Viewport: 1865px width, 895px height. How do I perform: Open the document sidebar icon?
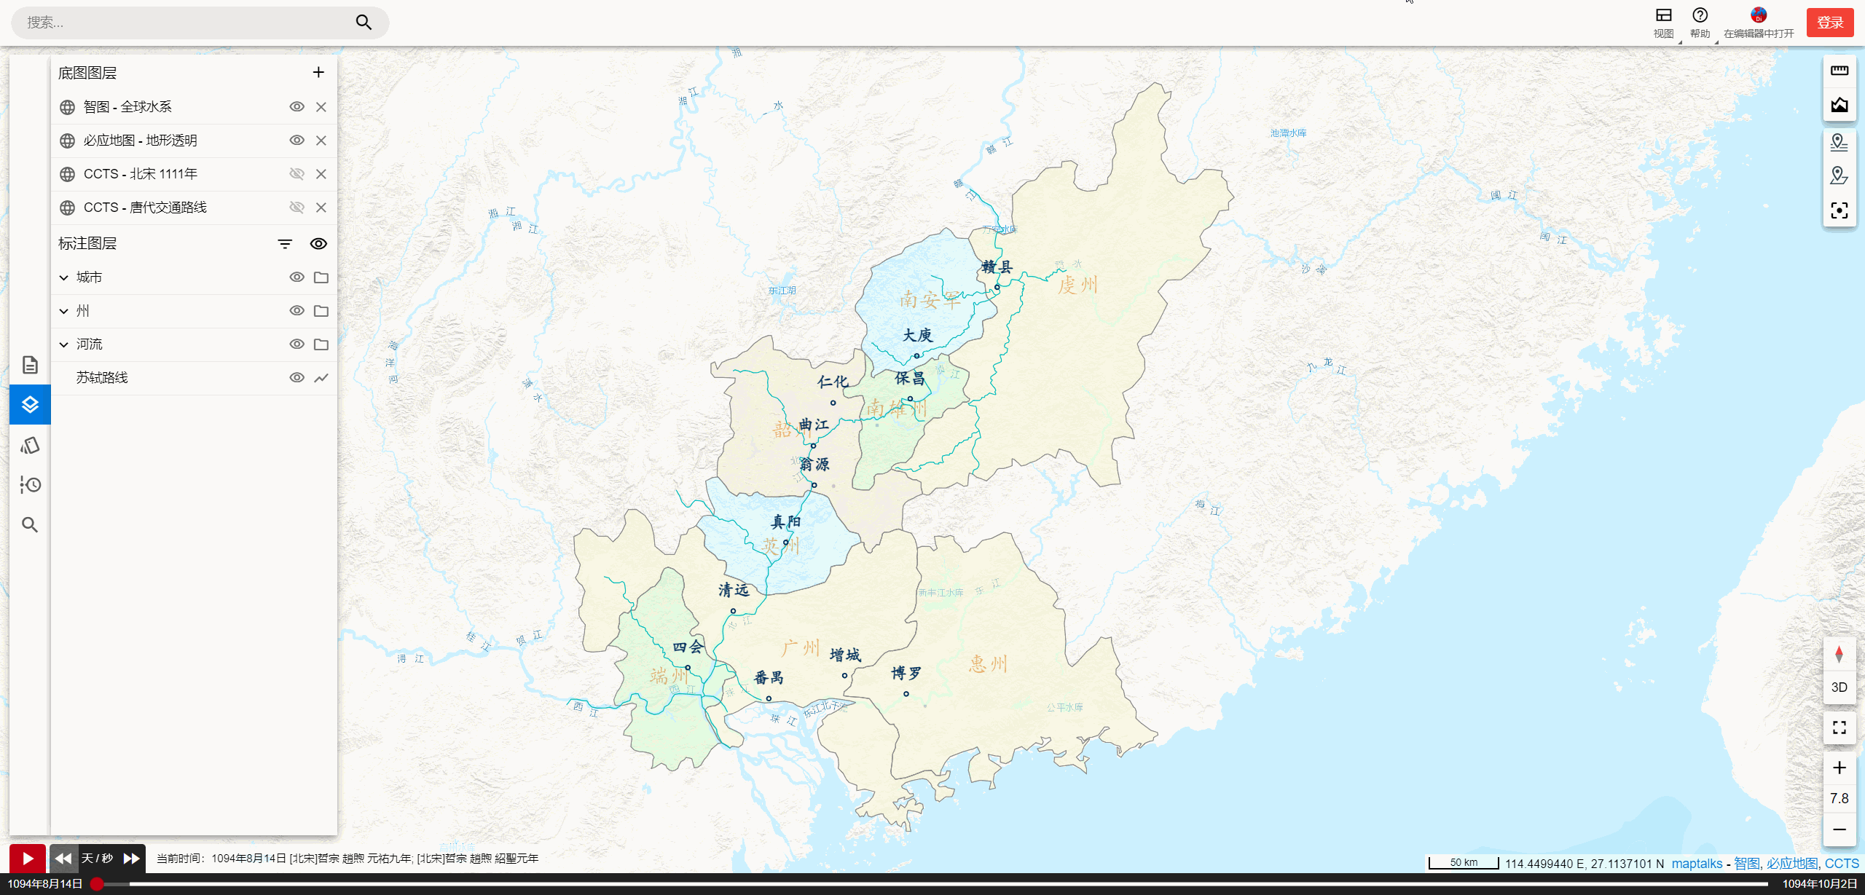tap(30, 365)
